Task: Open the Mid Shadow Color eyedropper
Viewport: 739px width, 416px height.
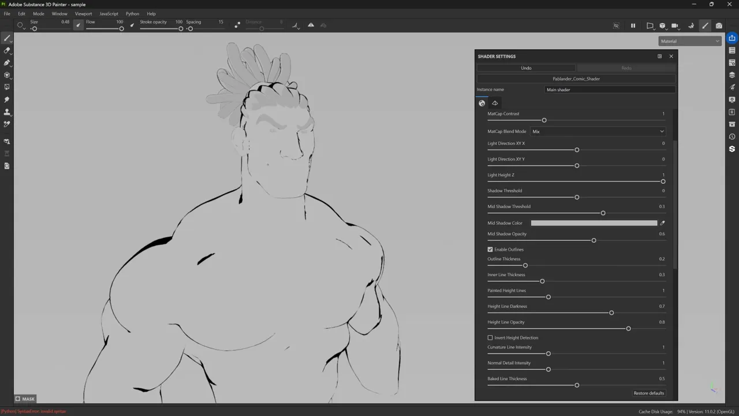Action: click(662, 223)
